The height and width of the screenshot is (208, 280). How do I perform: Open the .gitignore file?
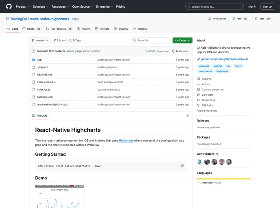42,67
